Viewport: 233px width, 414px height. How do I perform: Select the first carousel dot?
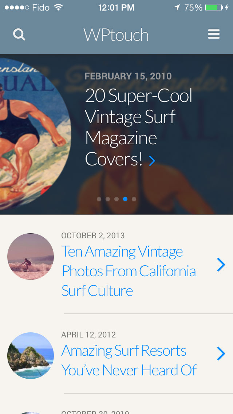pos(99,199)
